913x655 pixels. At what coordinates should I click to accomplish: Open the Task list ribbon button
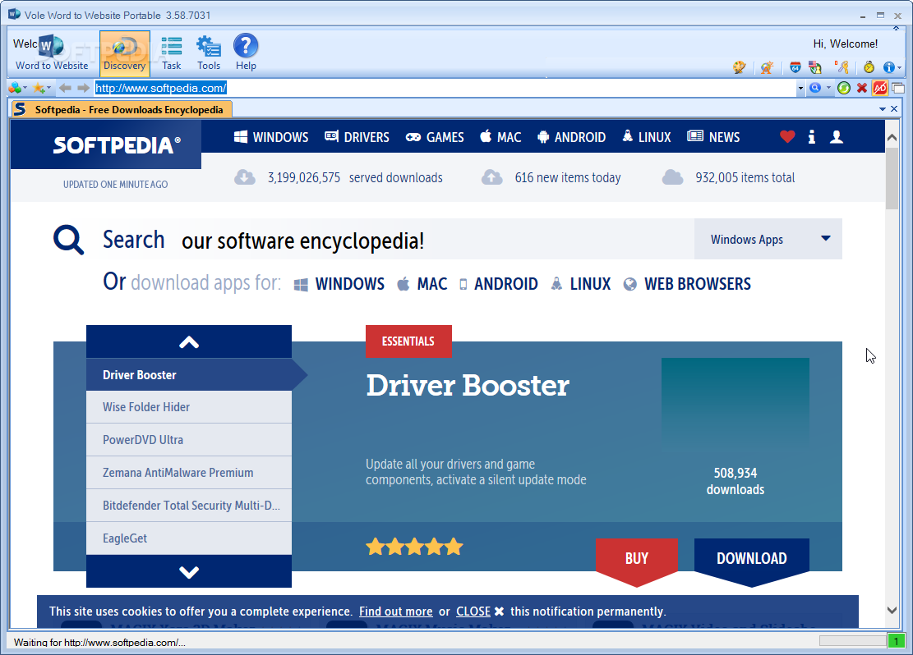coord(171,53)
